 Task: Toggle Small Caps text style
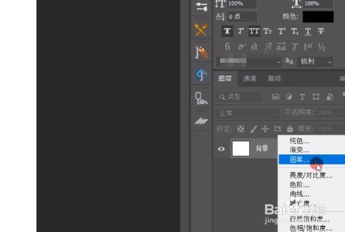268,31
